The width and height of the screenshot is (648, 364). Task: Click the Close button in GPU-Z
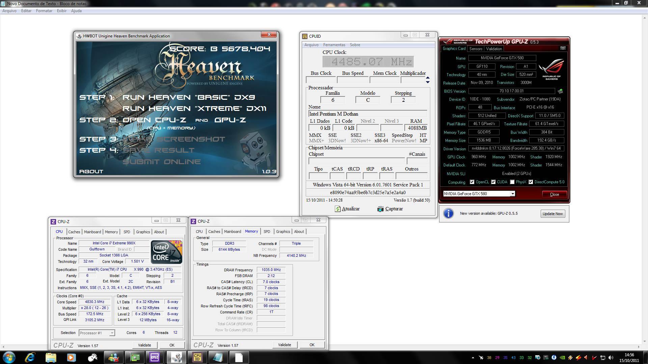coord(555,194)
